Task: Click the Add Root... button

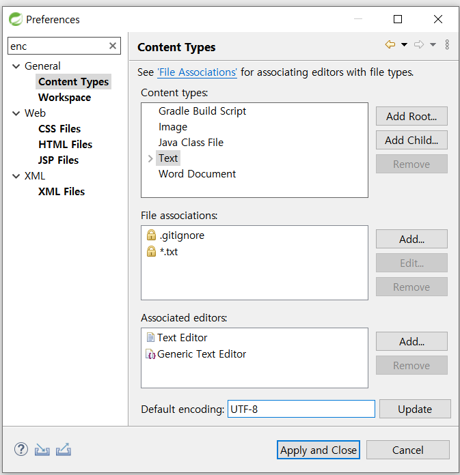Action: (x=411, y=116)
